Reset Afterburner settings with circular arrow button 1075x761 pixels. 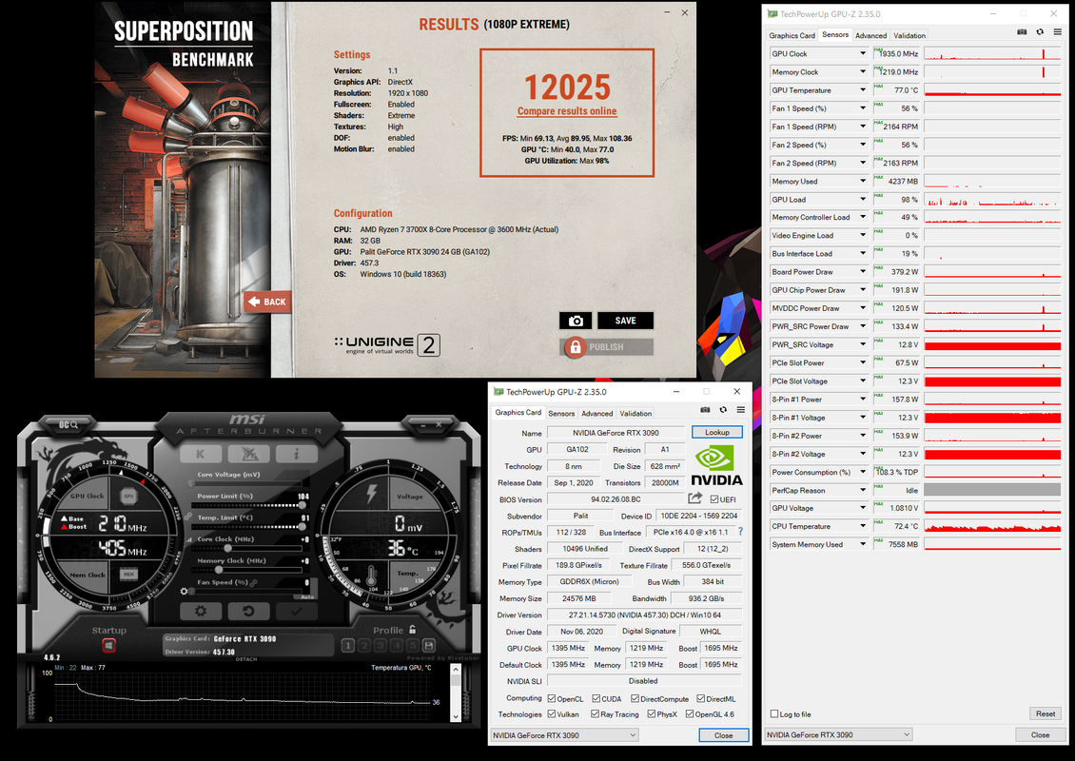click(x=248, y=611)
